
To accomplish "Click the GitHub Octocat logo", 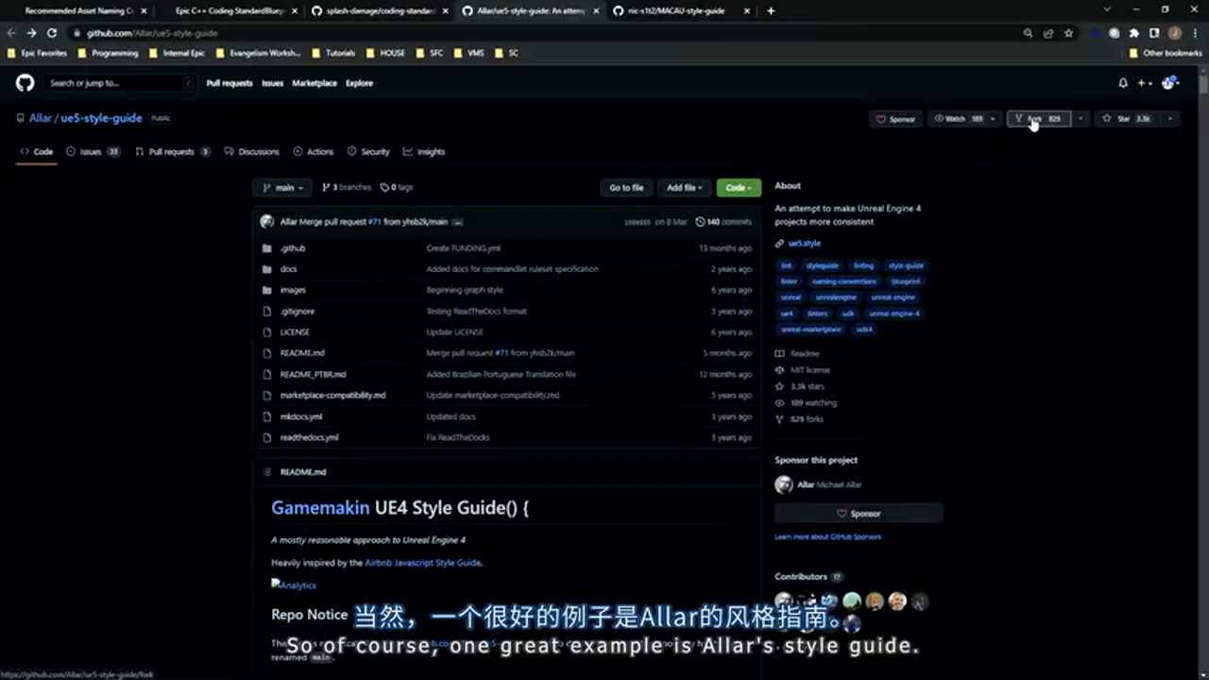I will [x=26, y=83].
